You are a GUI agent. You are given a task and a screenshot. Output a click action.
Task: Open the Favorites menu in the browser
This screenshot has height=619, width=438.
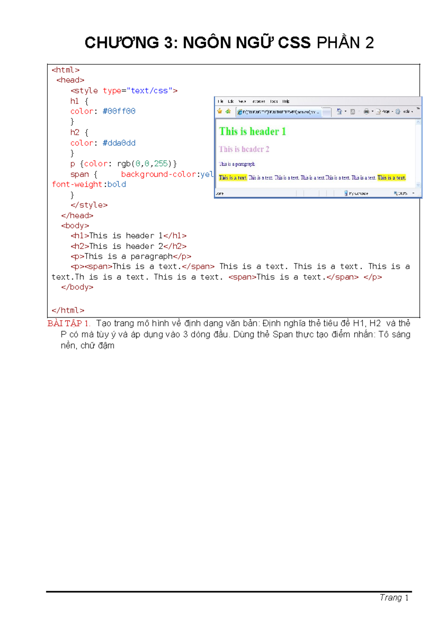(x=258, y=101)
